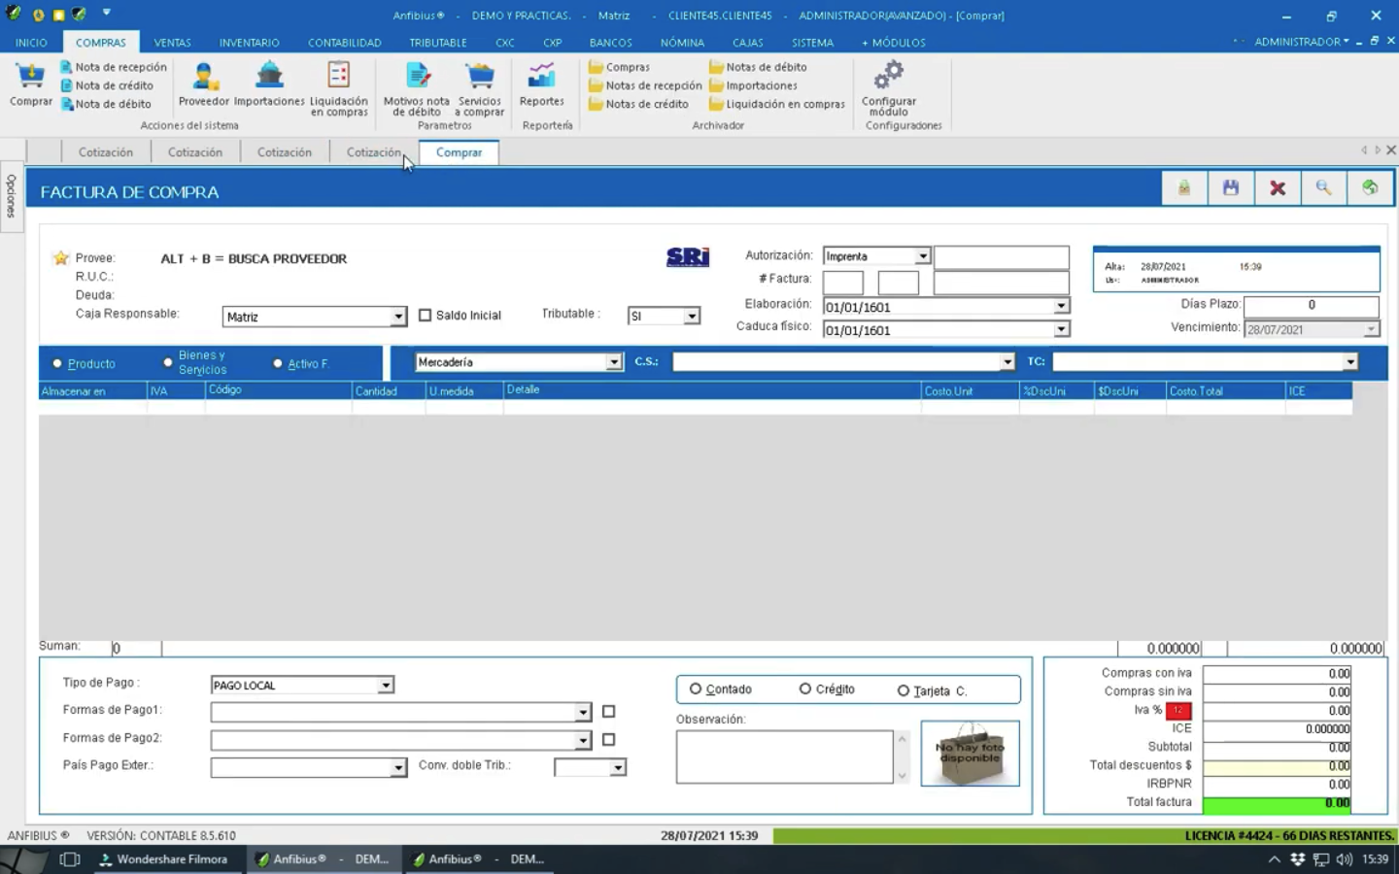Click the red Iva % swatch
The width and height of the screenshot is (1399, 874).
[x=1178, y=710]
